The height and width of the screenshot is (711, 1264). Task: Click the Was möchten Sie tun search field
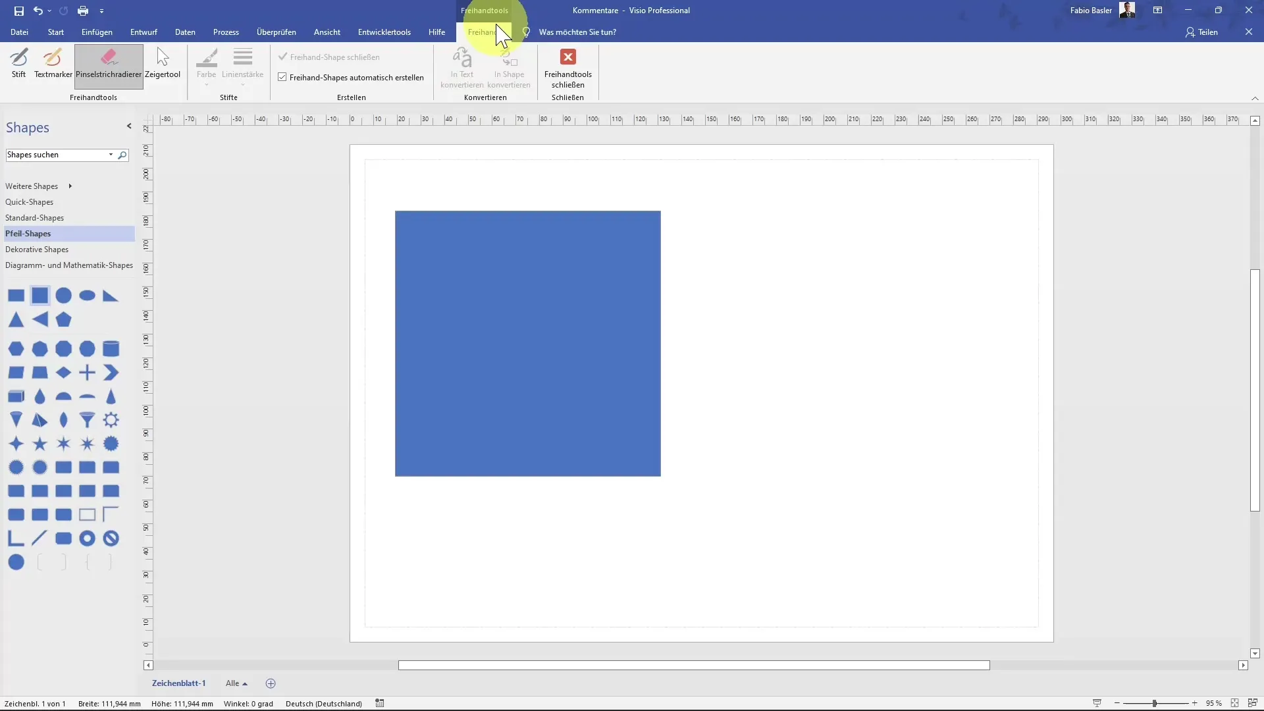[x=577, y=32]
